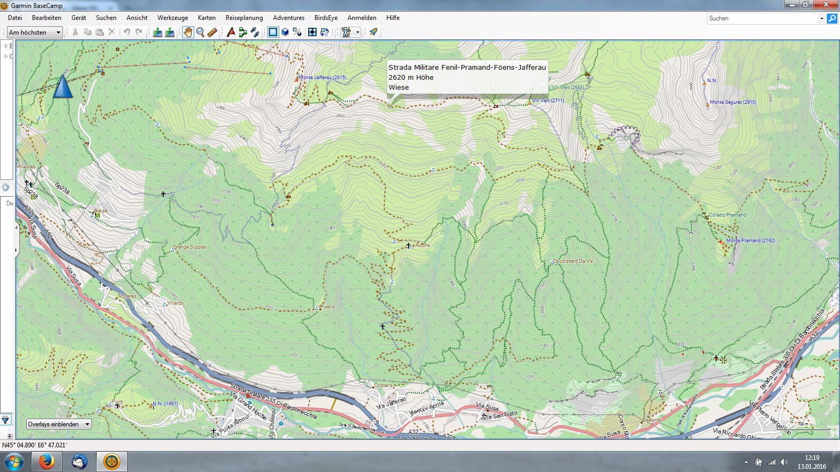Click the Monte Jafferau (2815) peak label
Image resolution: width=840 pixels, height=472 pixels.
point(322,78)
